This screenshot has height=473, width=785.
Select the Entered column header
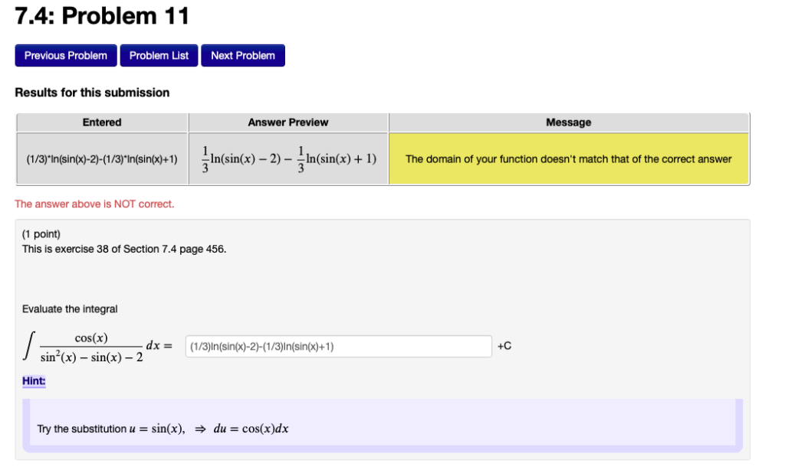(101, 122)
